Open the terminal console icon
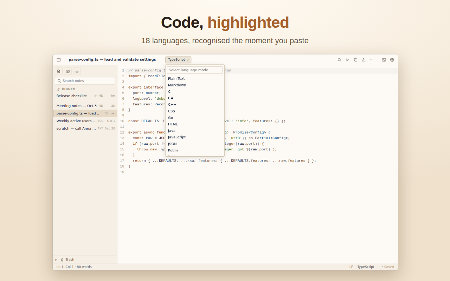The image size is (450, 281). click(x=384, y=60)
